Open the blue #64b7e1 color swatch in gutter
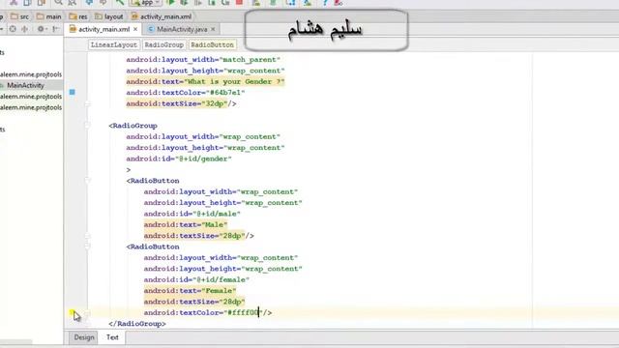Image resolution: width=619 pixels, height=348 pixels. point(73,92)
